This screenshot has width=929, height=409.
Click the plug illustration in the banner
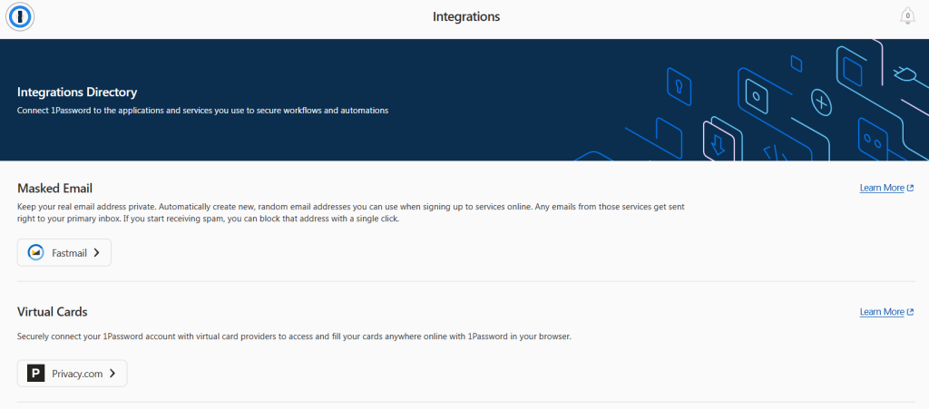(903, 72)
